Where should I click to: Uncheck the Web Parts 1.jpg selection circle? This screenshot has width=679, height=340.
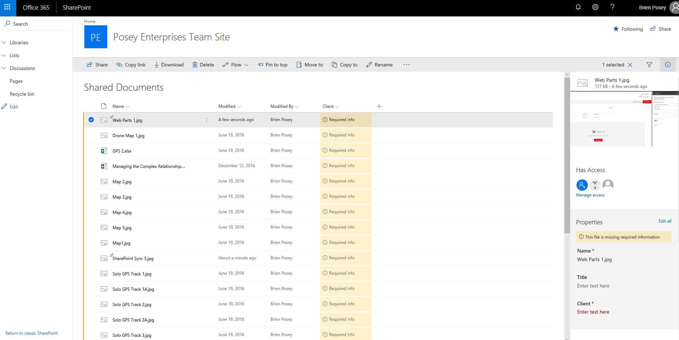[x=91, y=120]
